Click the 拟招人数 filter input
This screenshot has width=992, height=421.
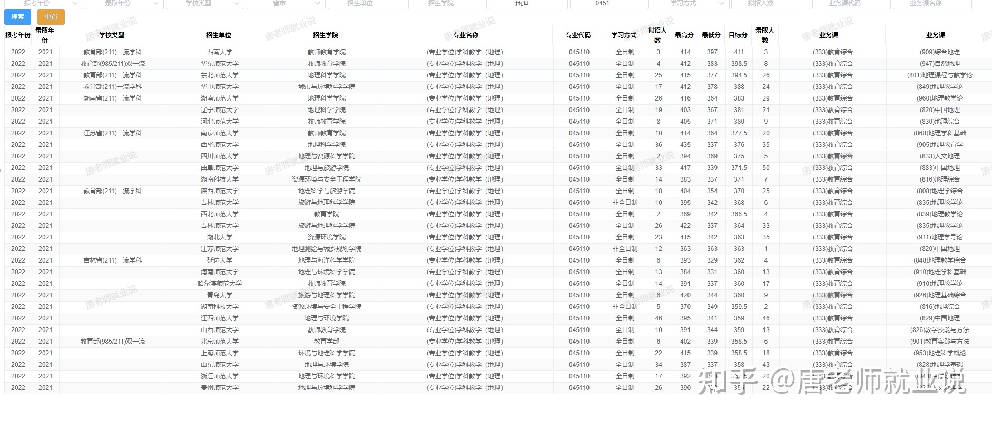click(x=771, y=4)
